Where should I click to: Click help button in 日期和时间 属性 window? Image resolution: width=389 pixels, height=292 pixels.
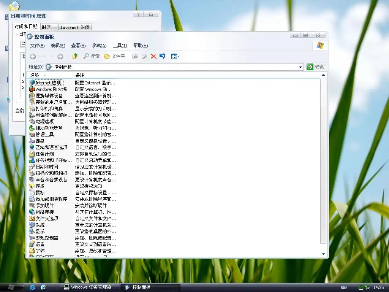click(x=138, y=14)
